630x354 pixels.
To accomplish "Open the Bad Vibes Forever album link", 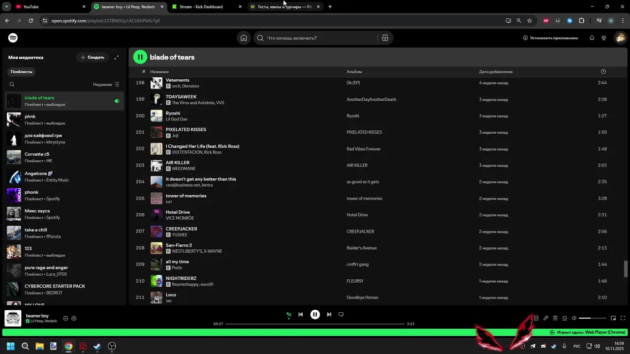I will (x=363, y=149).
